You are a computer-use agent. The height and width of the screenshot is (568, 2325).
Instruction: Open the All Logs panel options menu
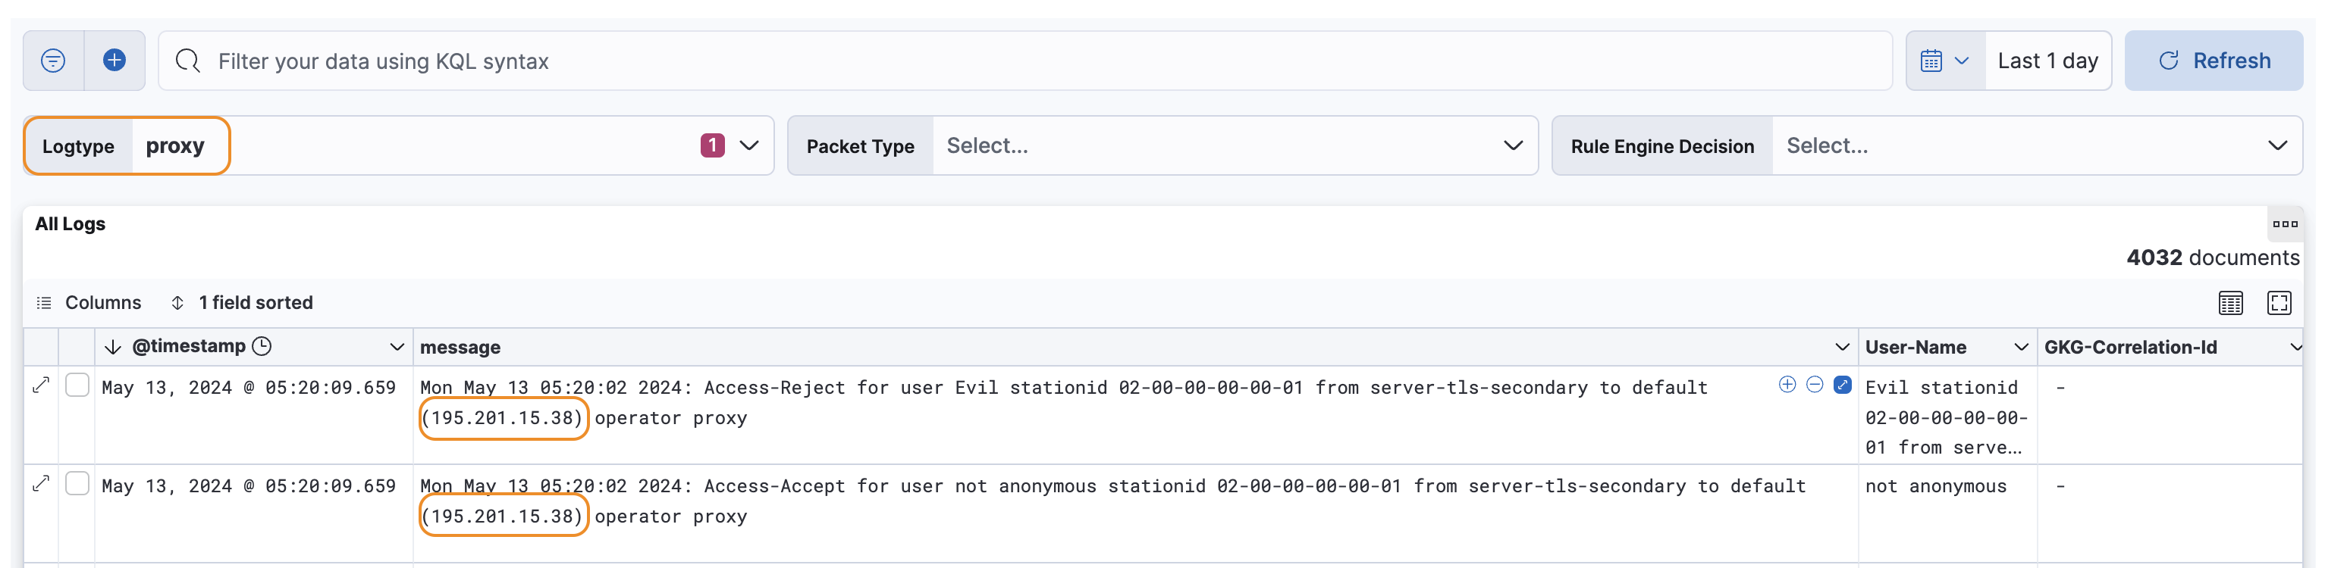2284,223
